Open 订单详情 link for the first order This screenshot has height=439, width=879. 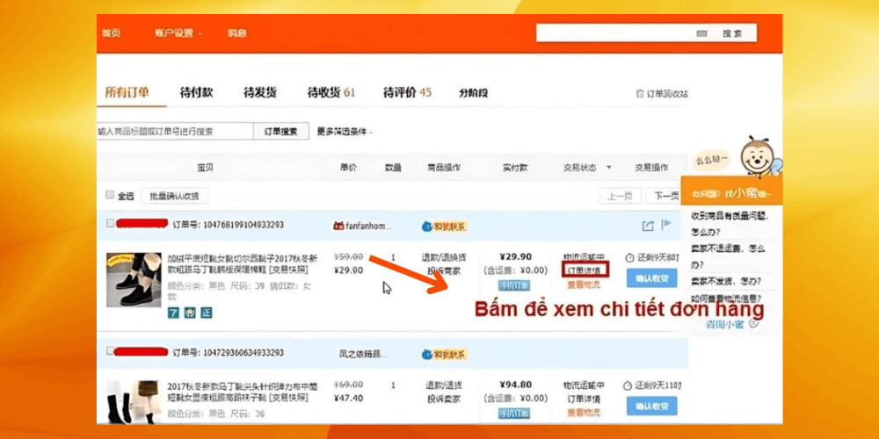click(584, 270)
